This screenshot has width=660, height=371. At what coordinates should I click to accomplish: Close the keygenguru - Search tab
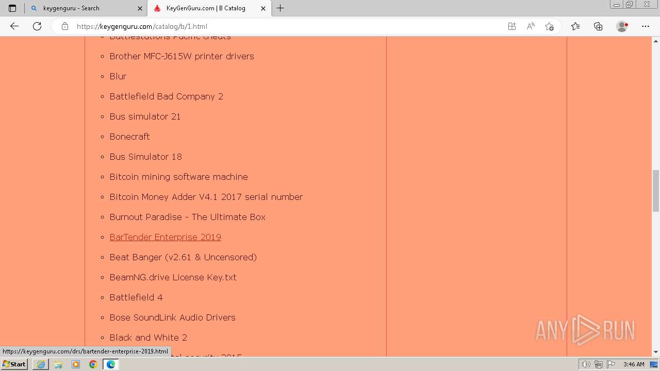point(140,8)
